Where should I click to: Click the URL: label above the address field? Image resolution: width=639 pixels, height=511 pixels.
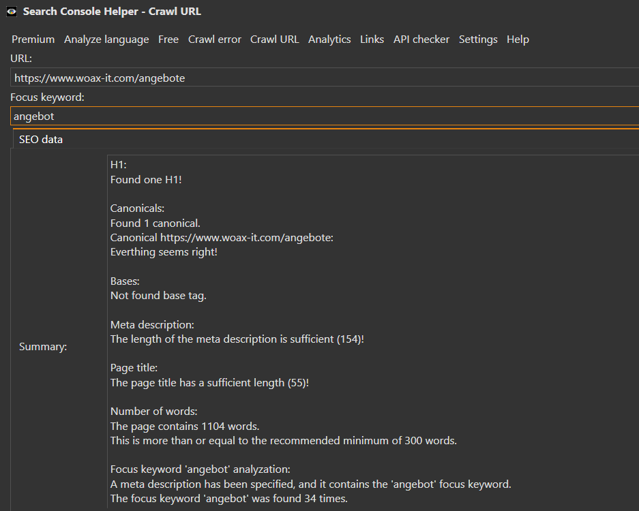coord(20,58)
